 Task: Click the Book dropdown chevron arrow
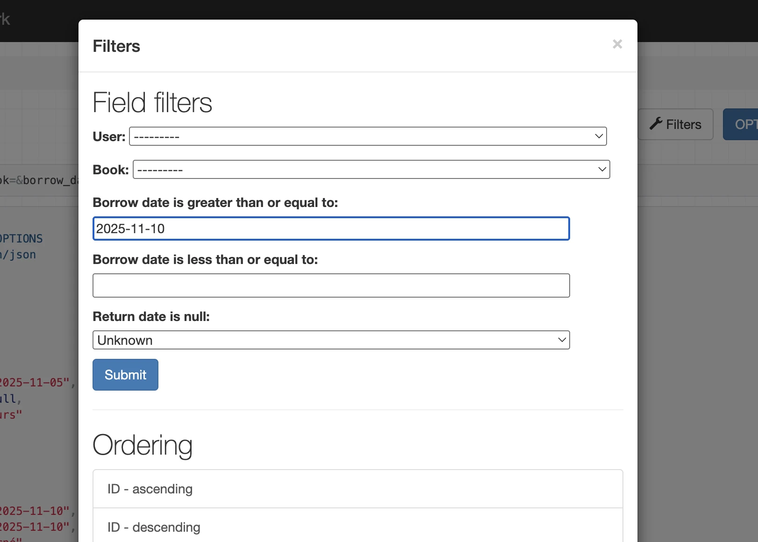pos(602,170)
